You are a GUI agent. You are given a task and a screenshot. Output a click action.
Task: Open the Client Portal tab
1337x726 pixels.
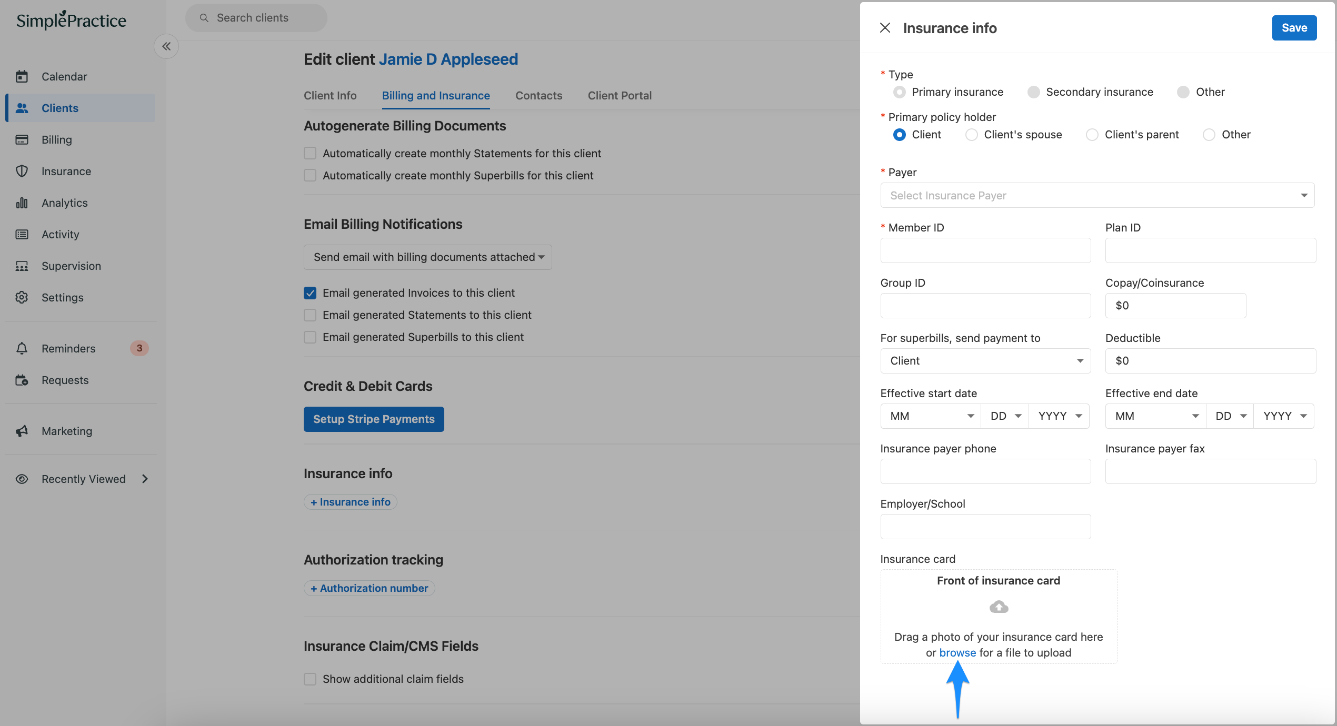point(620,96)
